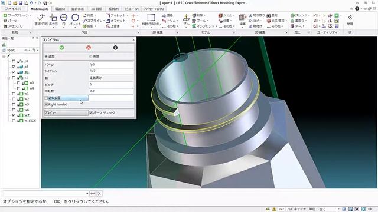This screenshot has width=378, height=212.
Task: Switch to the 3D geometry (3D 図形) tab
Action: 96,9
